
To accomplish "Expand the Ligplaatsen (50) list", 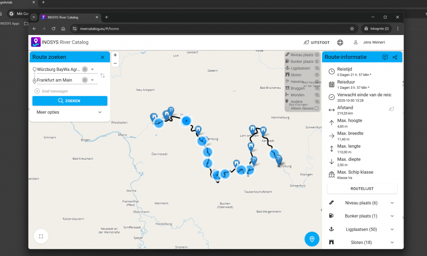I will (392, 229).
